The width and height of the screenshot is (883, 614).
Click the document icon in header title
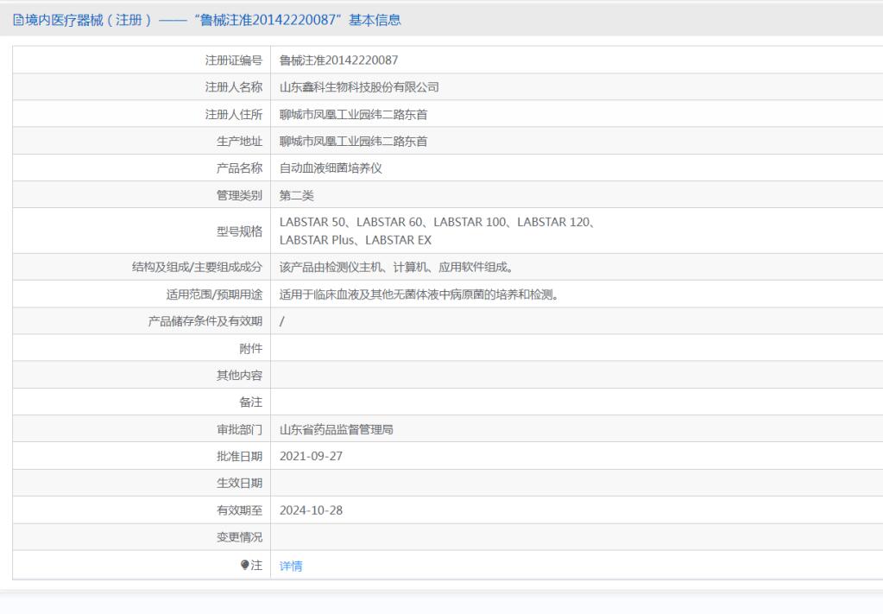click(x=19, y=20)
